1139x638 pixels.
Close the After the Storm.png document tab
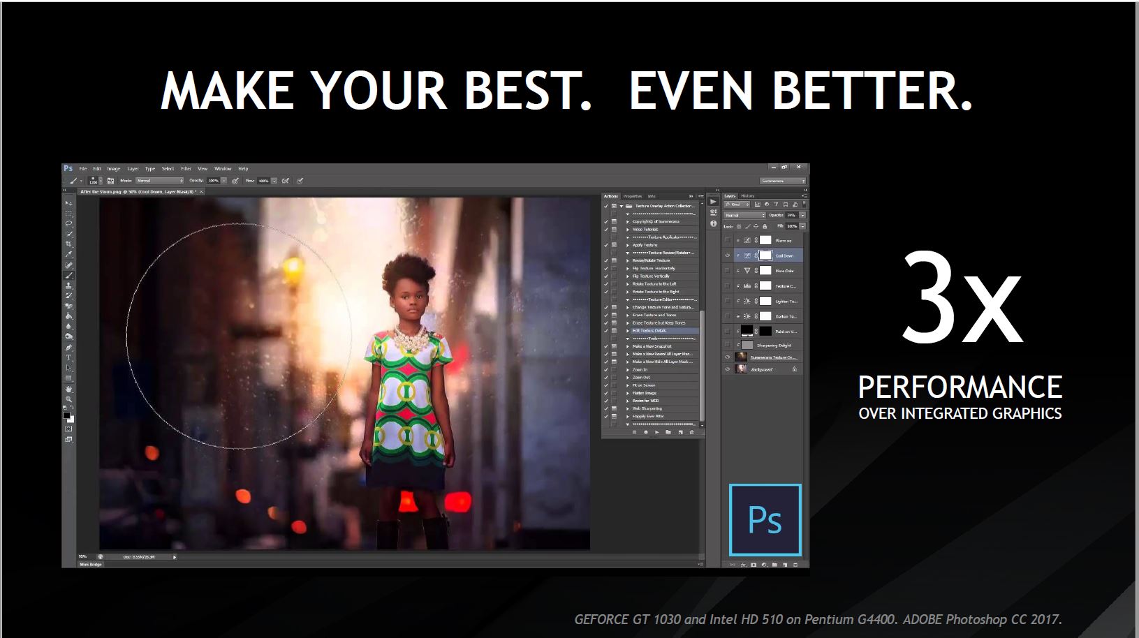coord(201,192)
